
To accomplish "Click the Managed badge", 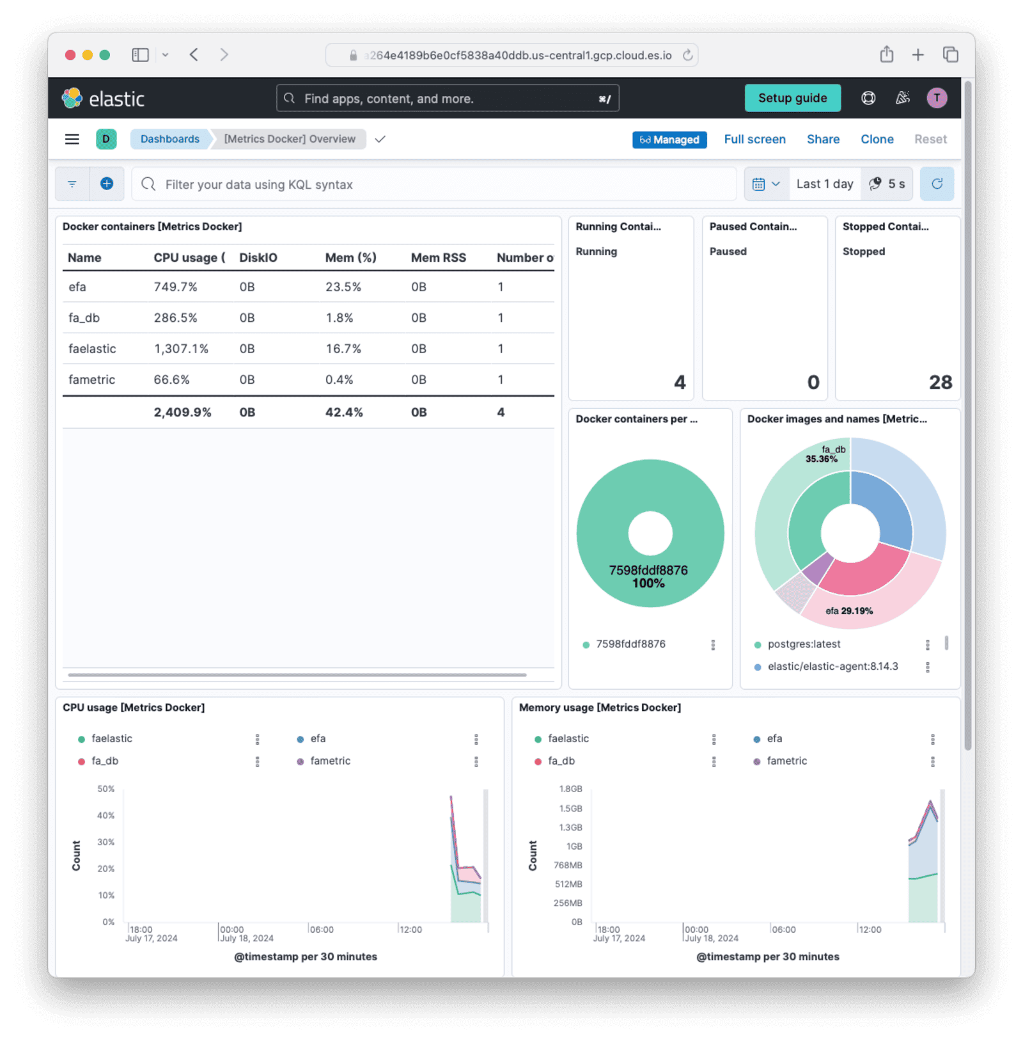I will coord(669,139).
